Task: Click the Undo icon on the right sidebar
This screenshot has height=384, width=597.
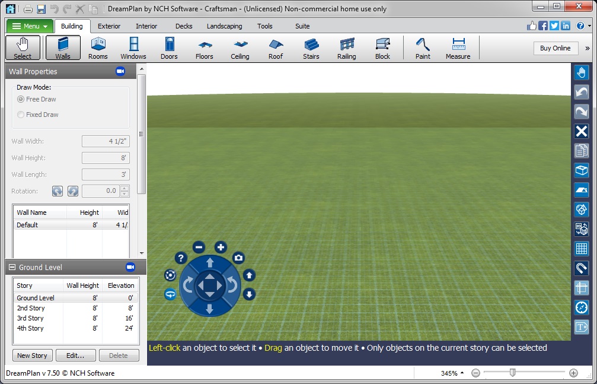Action: pyautogui.click(x=581, y=92)
